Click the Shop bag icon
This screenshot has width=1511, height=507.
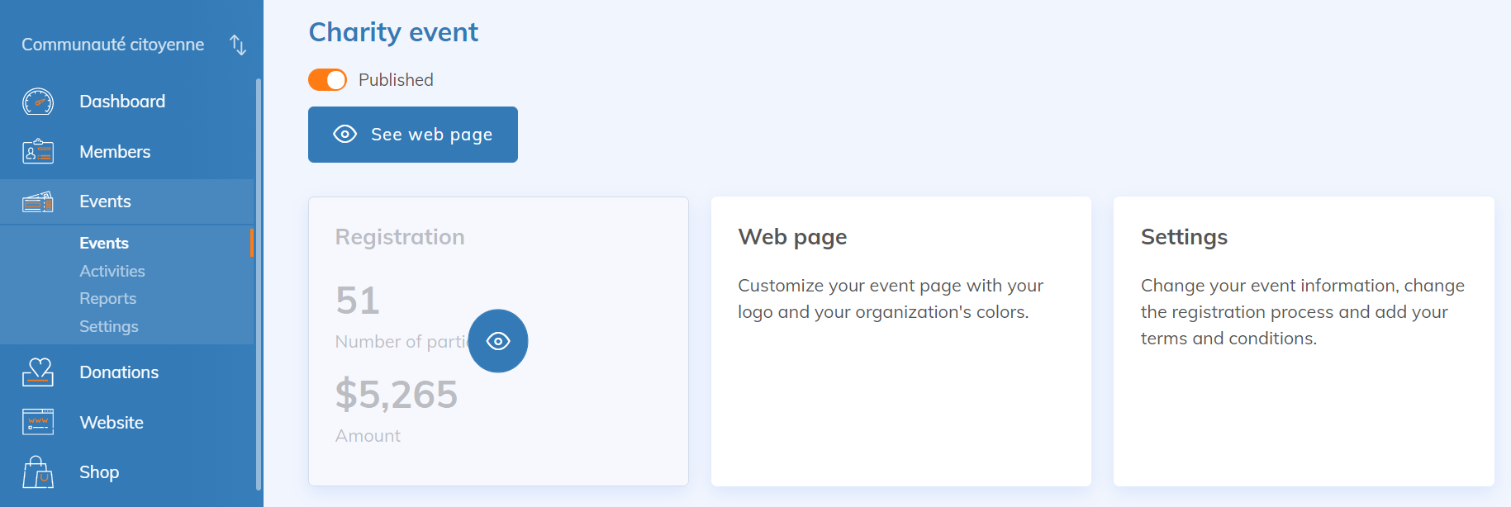[x=38, y=472]
